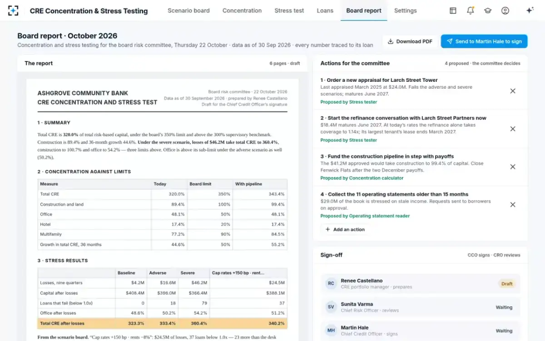Click the Growth in total CRE, 36 months row
Screen dimensions: 545x341
pyautogui.click(x=163, y=245)
